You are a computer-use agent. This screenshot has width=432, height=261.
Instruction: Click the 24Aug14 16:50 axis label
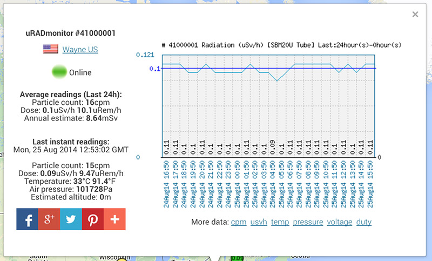[x=167, y=184]
